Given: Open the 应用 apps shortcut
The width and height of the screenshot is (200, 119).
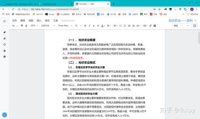Looking at the screenshot, I should pos(6,14).
